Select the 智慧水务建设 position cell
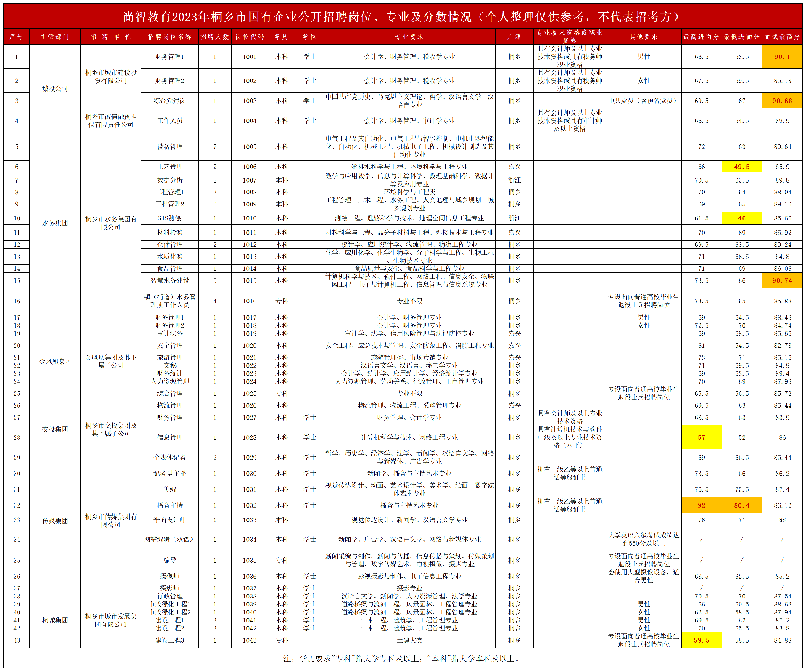Image resolution: width=807 pixels, height=672 pixels. tap(169, 280)
